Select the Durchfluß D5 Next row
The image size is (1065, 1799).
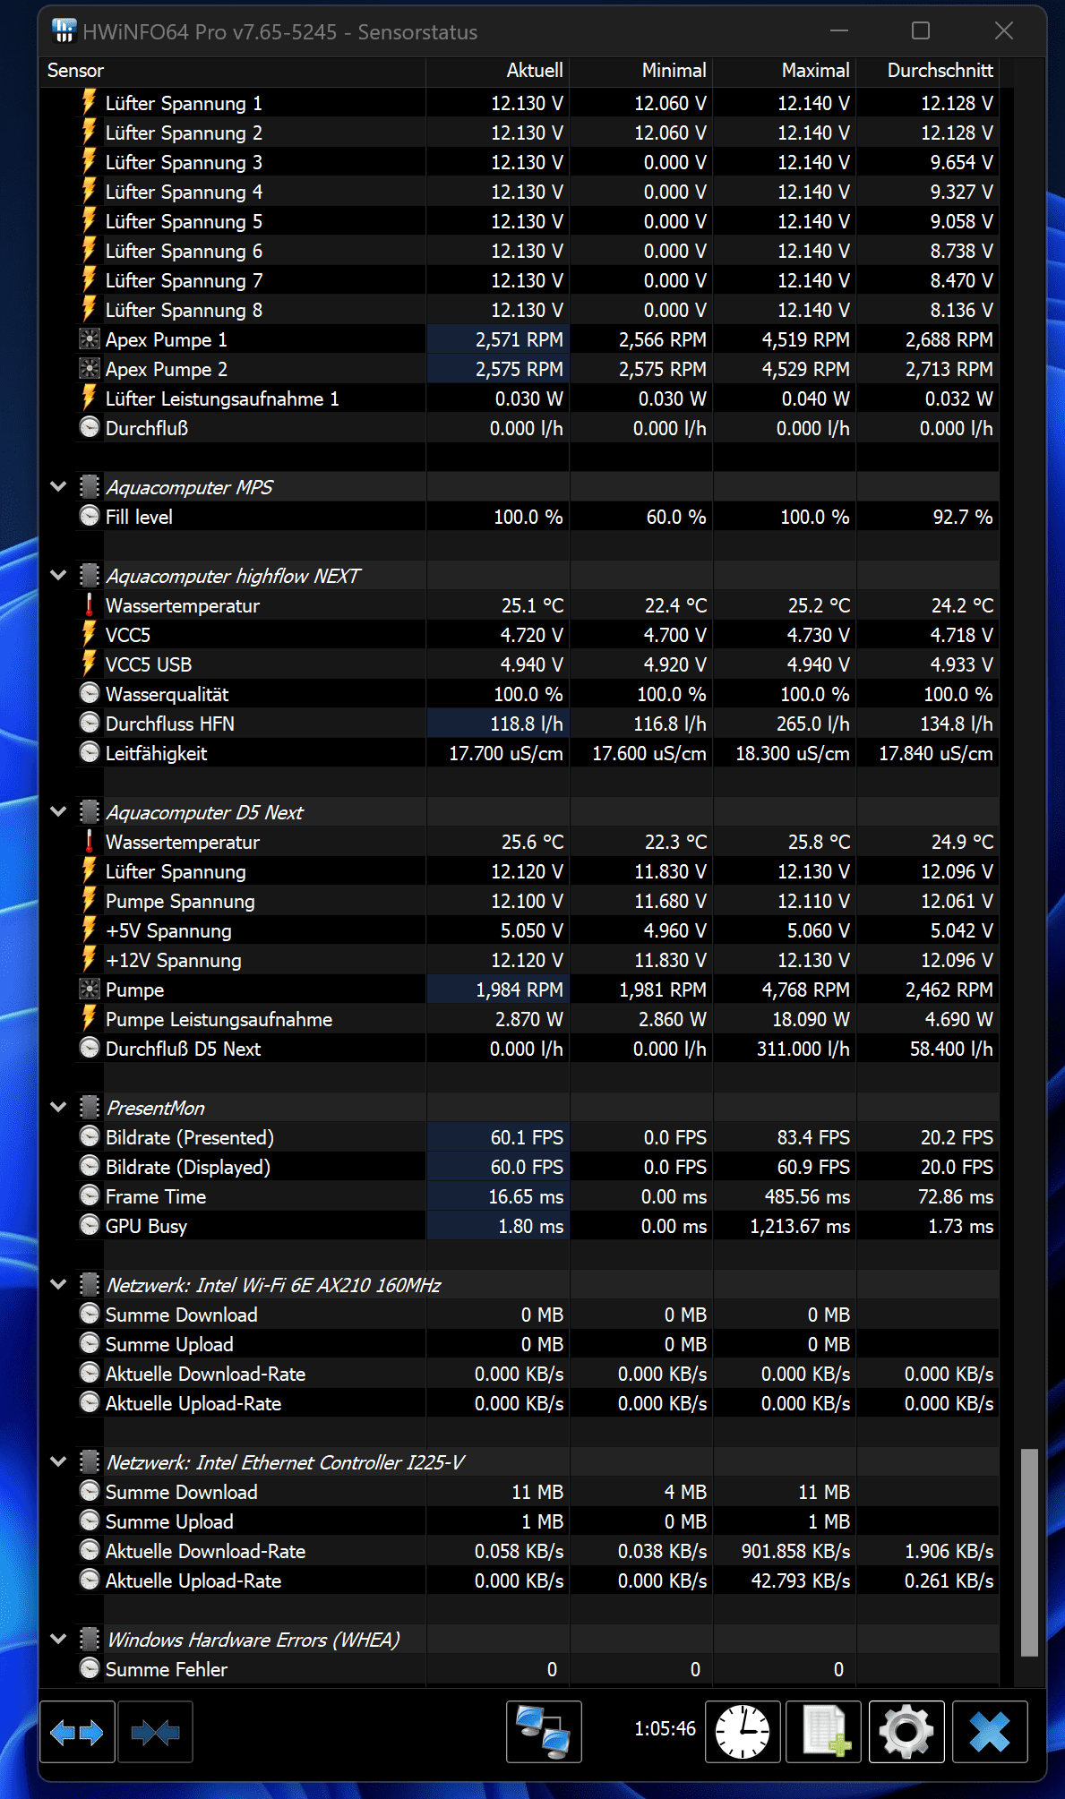[x=537, y=1049]
